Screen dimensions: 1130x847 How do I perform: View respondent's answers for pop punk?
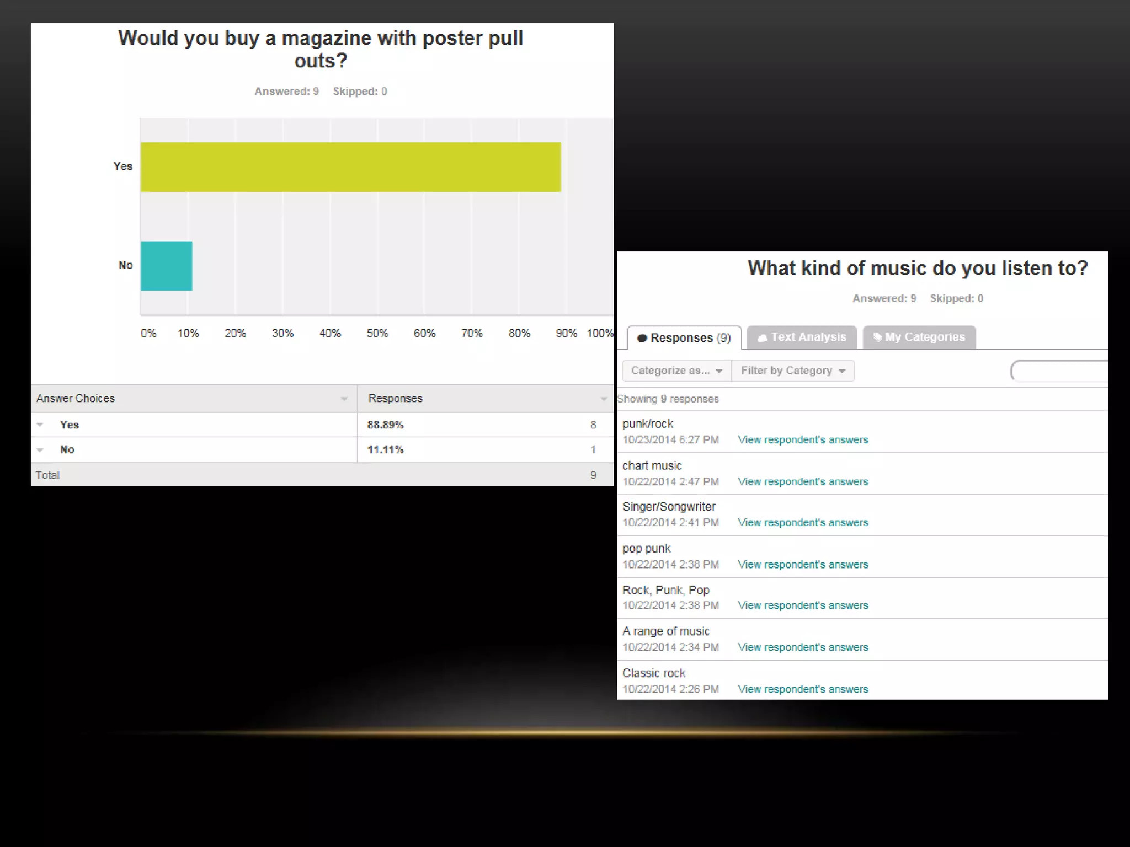click(x=803, y=565)
